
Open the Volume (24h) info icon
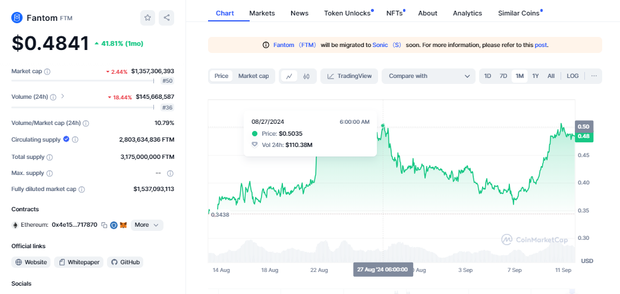pyautogui.click(x=53, y=96)
